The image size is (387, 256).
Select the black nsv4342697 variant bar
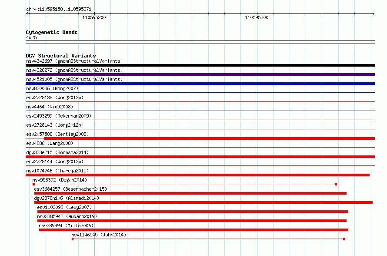[200, 65]
